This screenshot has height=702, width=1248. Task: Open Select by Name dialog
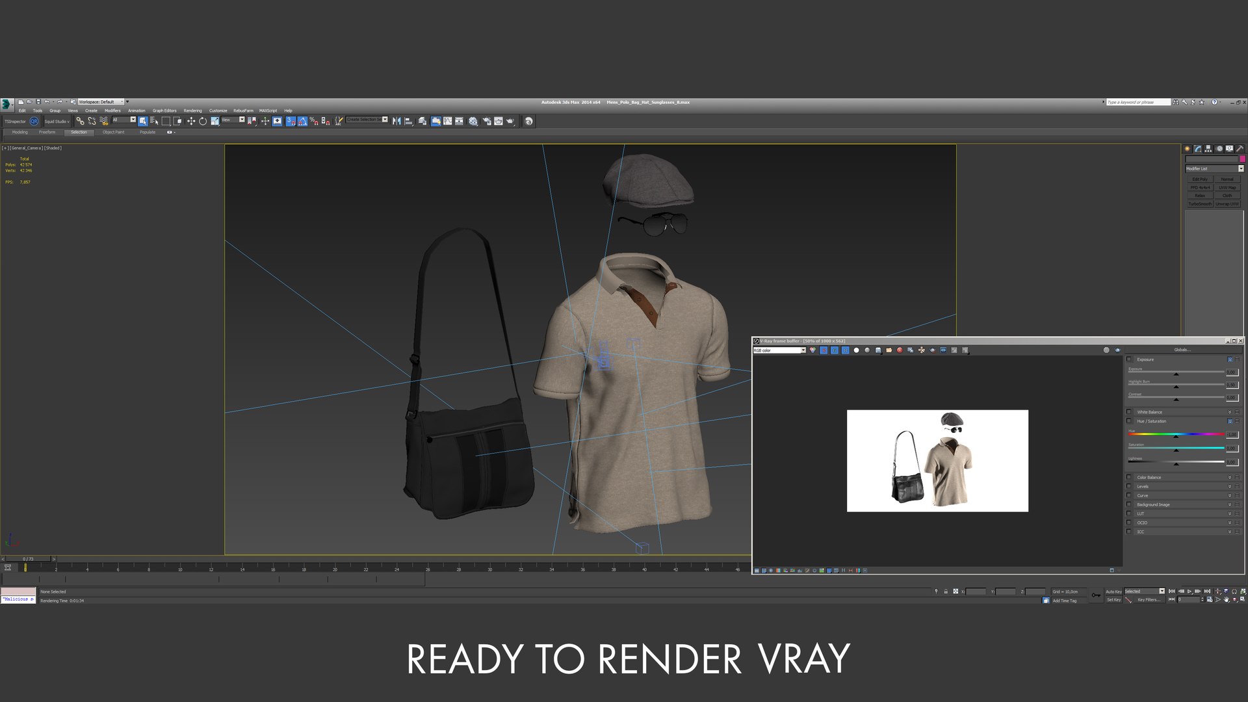click(154, 121)
